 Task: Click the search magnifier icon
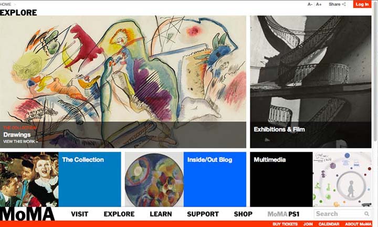[366, 214]
